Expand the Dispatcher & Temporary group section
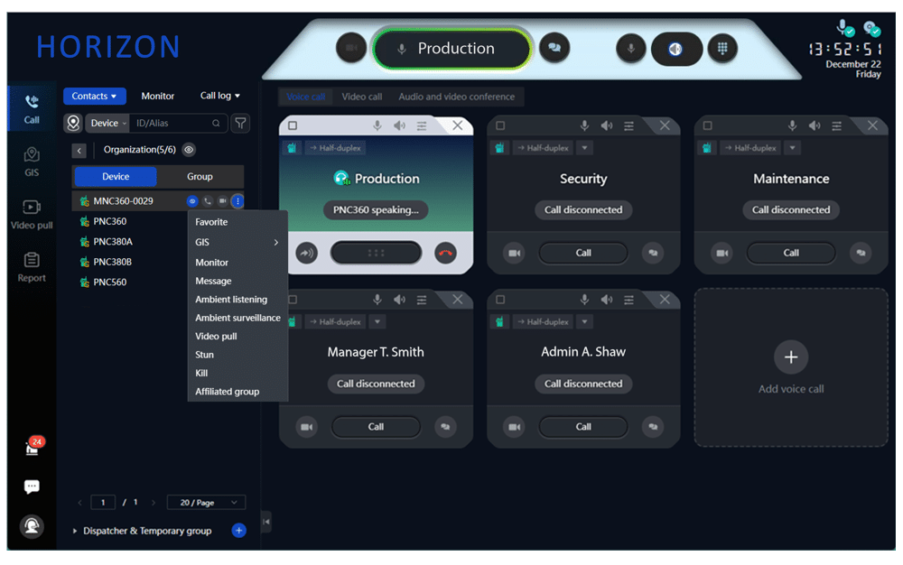Screen dimensions: 903x565 [75, 531]
